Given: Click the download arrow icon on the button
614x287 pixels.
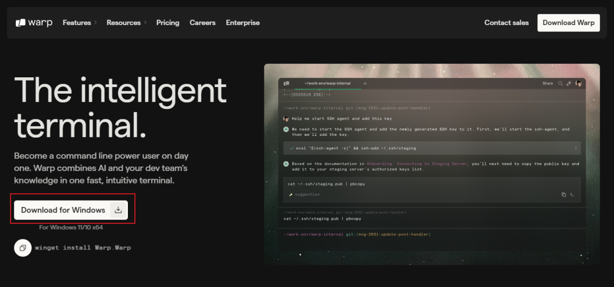Looking at the screenshot, I should 118,210.
